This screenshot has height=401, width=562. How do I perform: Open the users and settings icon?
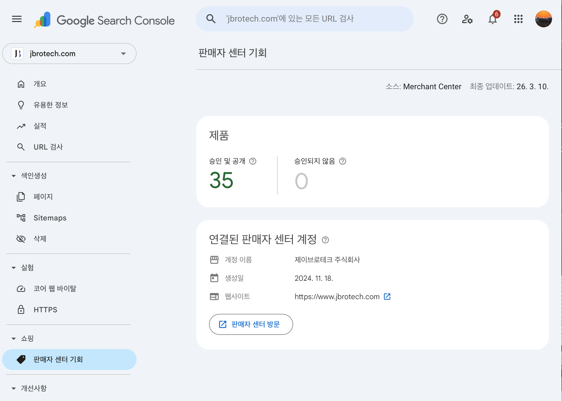pos(467,19)
